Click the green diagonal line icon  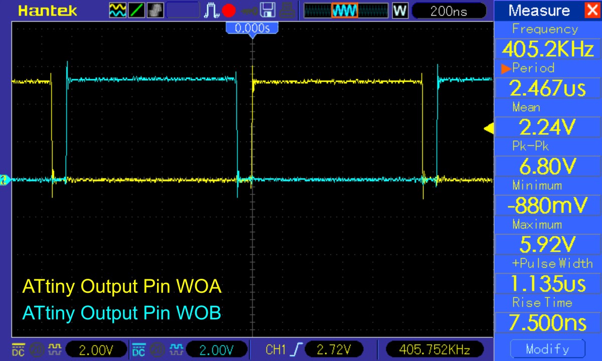136,10
